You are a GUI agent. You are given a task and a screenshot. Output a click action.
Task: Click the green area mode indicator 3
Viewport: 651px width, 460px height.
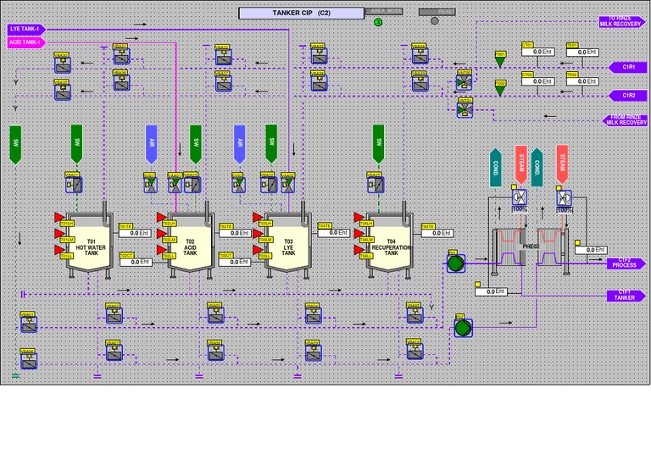pos(378,22)
